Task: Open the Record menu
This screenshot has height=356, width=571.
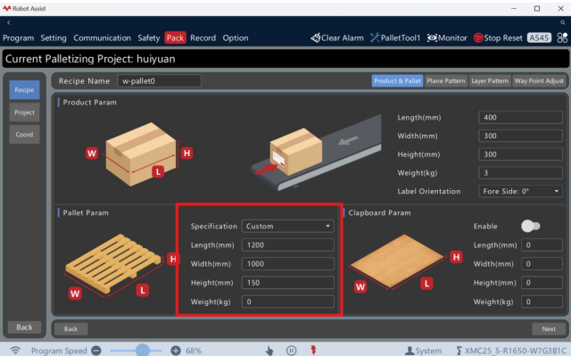Action: point(203,37)
